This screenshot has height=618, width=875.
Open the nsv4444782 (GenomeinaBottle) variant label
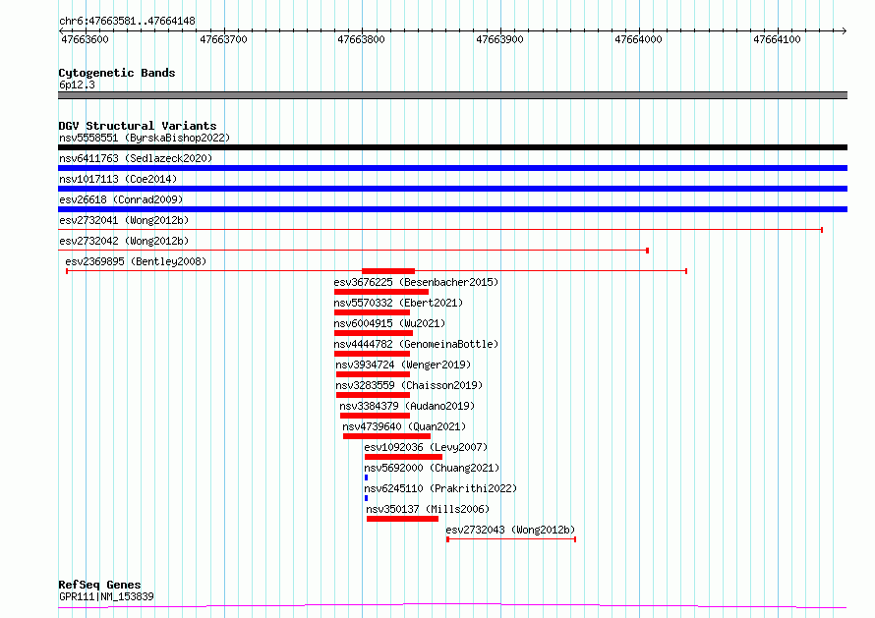point(416,344)
